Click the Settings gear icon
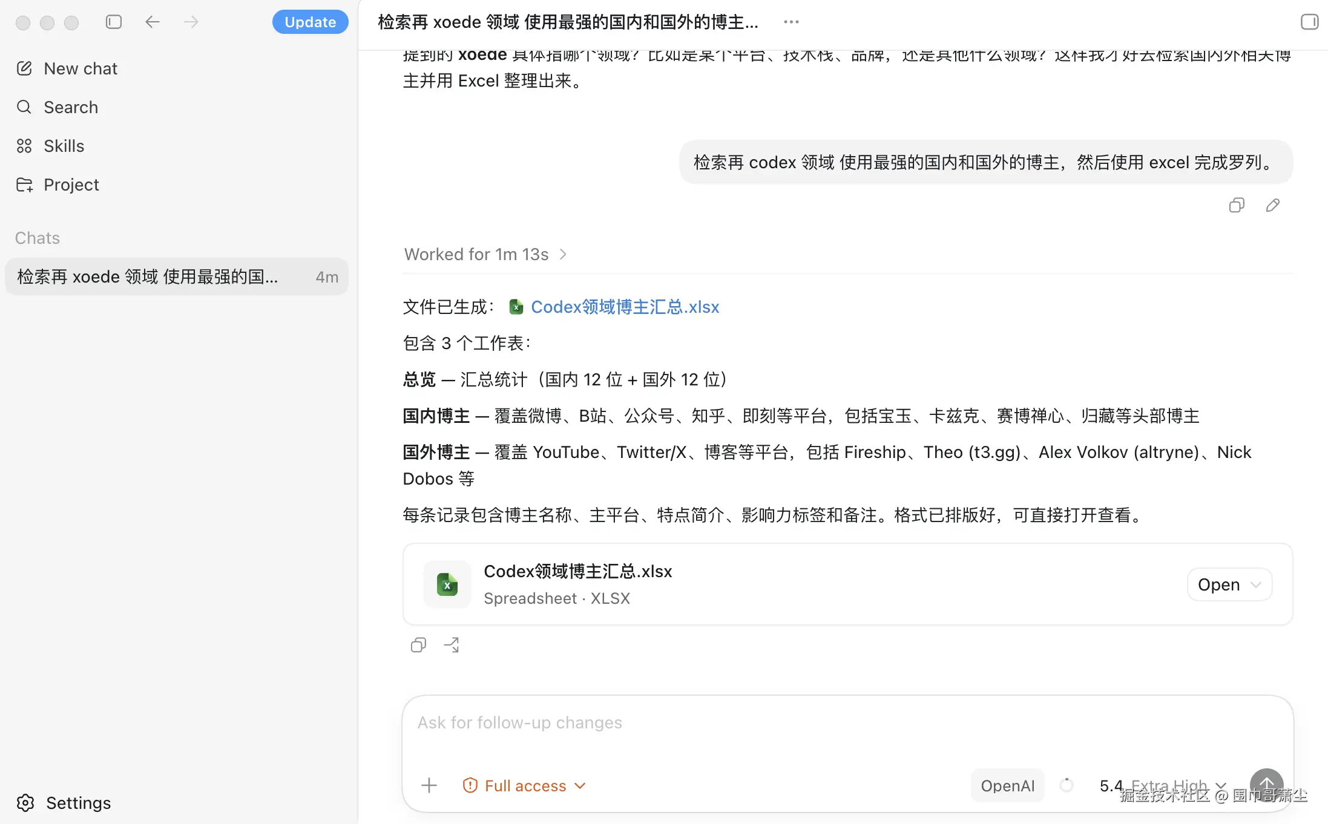 (x=25, y=803)
